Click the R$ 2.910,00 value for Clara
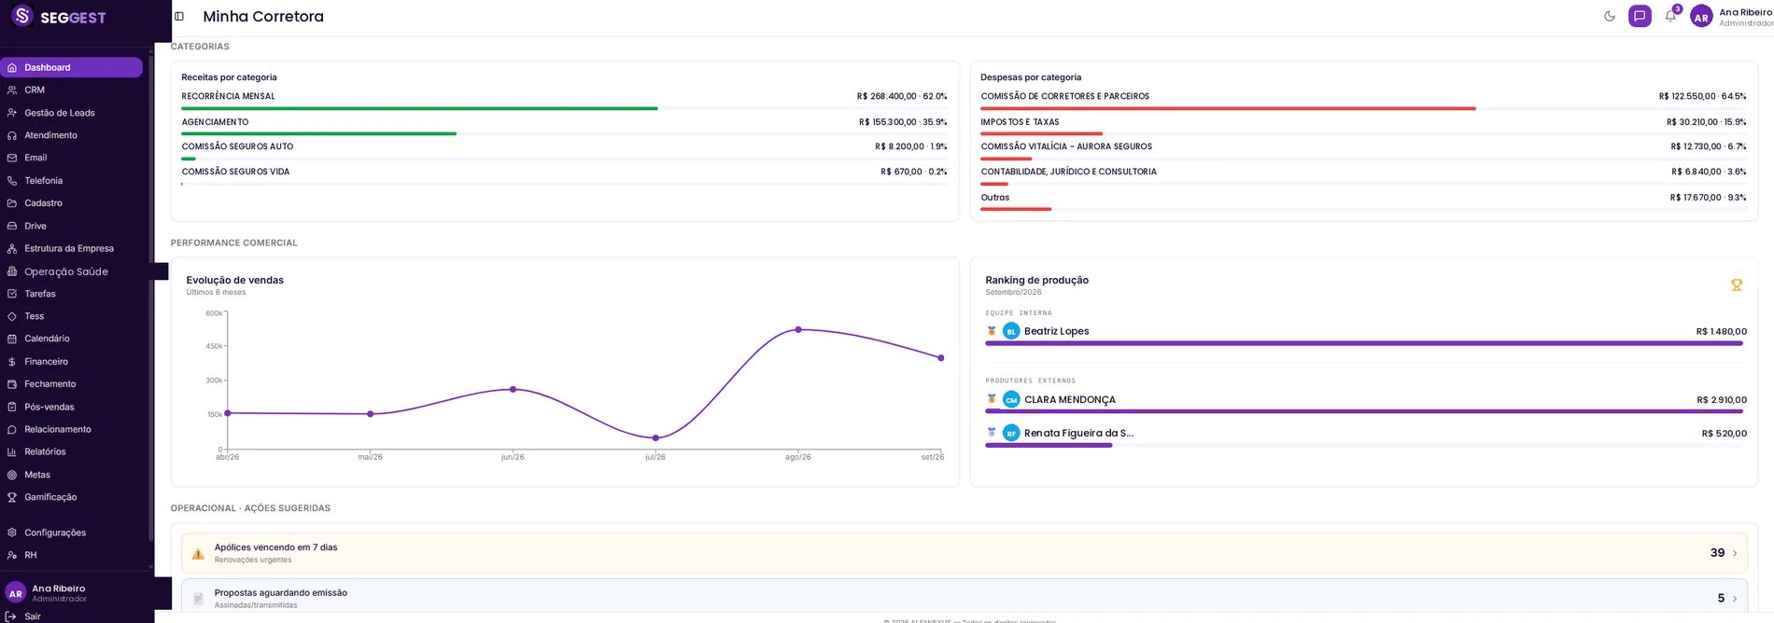 [x=1722, y=400]
